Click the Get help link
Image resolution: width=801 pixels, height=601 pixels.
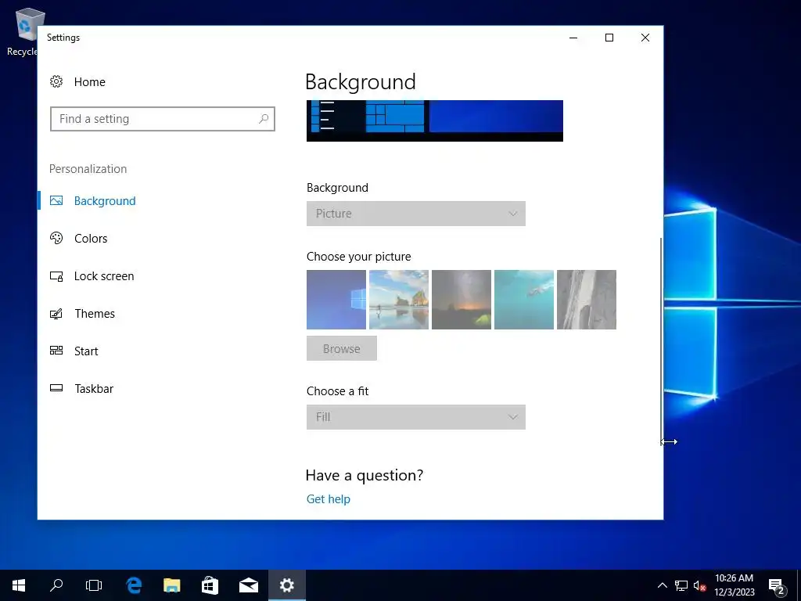click(329, 499)
